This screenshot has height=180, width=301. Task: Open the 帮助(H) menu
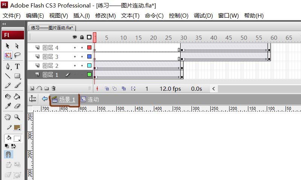pos(254,15)
